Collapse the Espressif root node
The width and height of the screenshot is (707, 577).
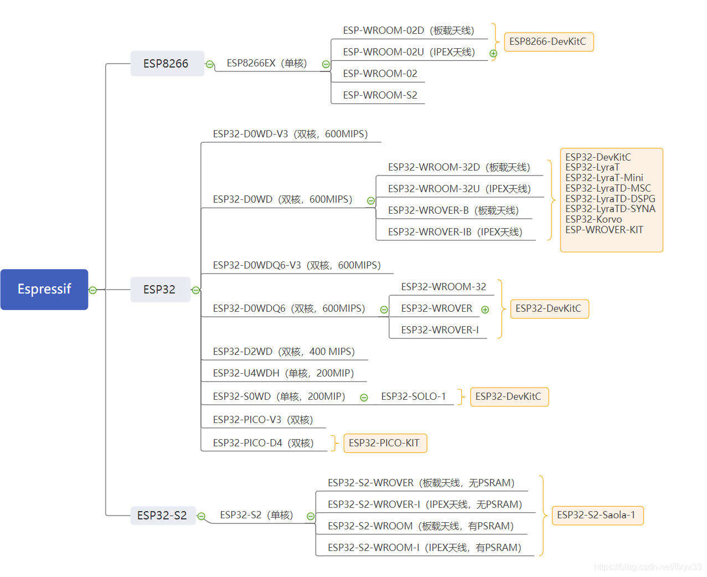pos(93,290)
